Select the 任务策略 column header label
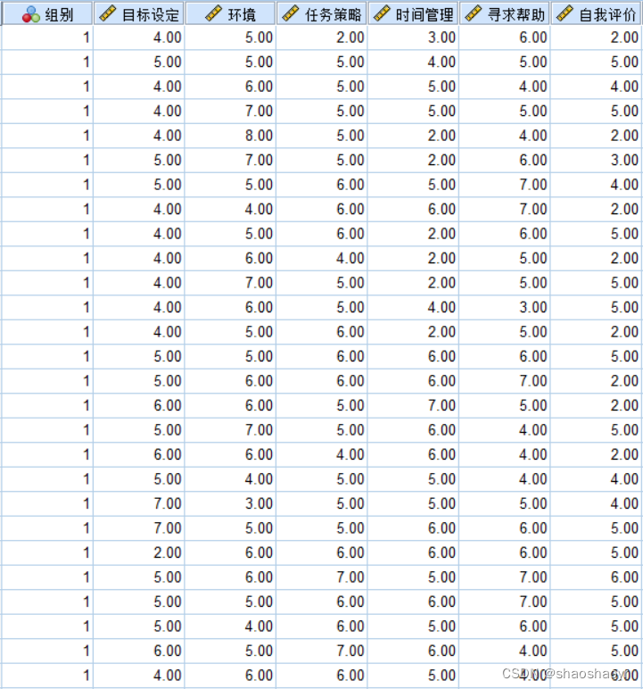This screenshot has height=689, width=643. (334, 15)
